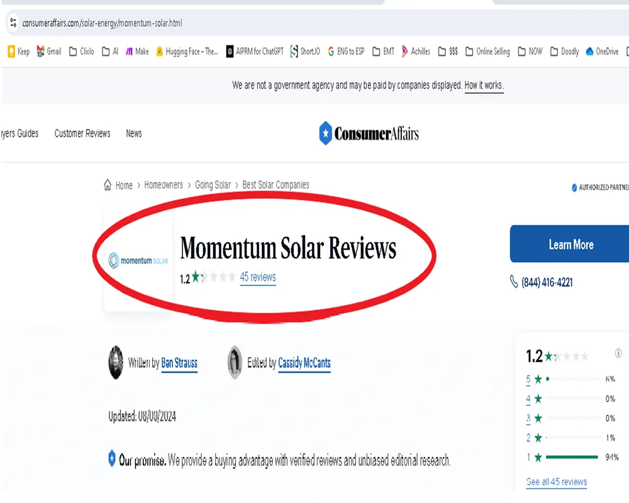The width and height of the screenshot is (629, 503).
Task: Open the ENG to ESP bookmark
Action: click(346, 52)
